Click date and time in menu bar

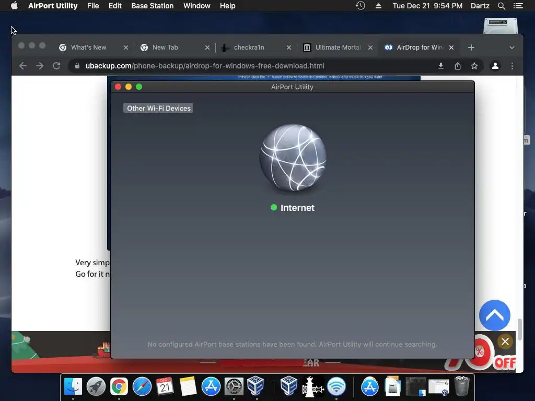[427, 6]
